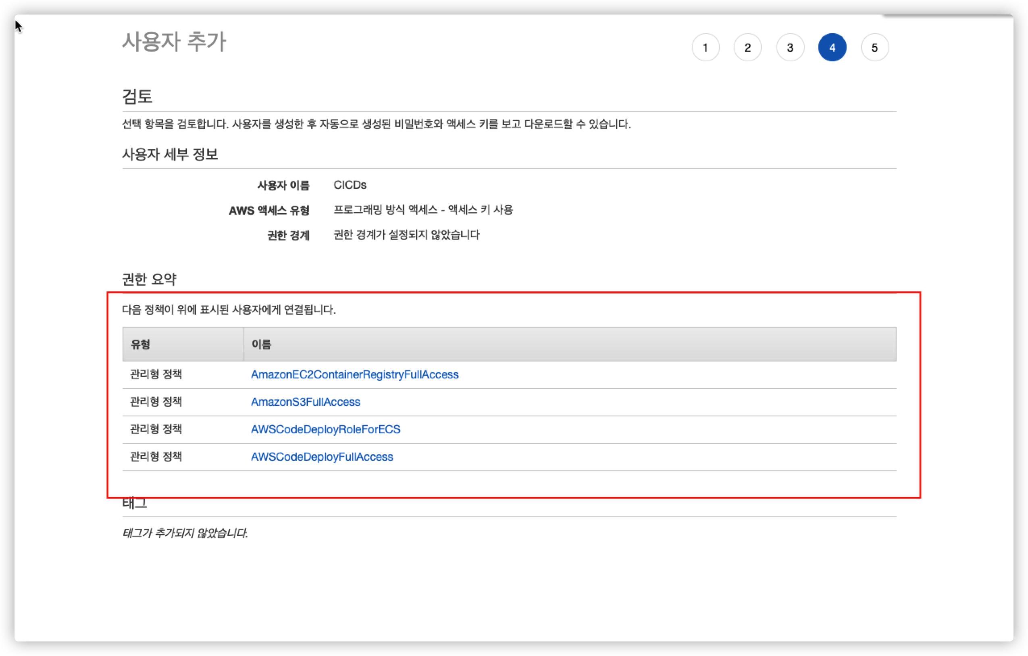Return to step 3 of wizard
Screen dimensions: 1028x656
click(x=790, y=48)
